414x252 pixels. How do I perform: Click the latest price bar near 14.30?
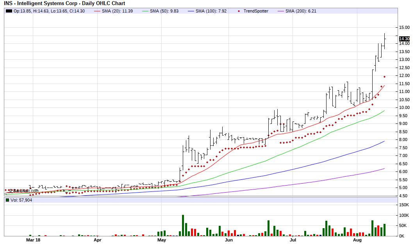point(385,41)
